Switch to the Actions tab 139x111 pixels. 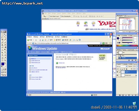click(x=125, y=50)
